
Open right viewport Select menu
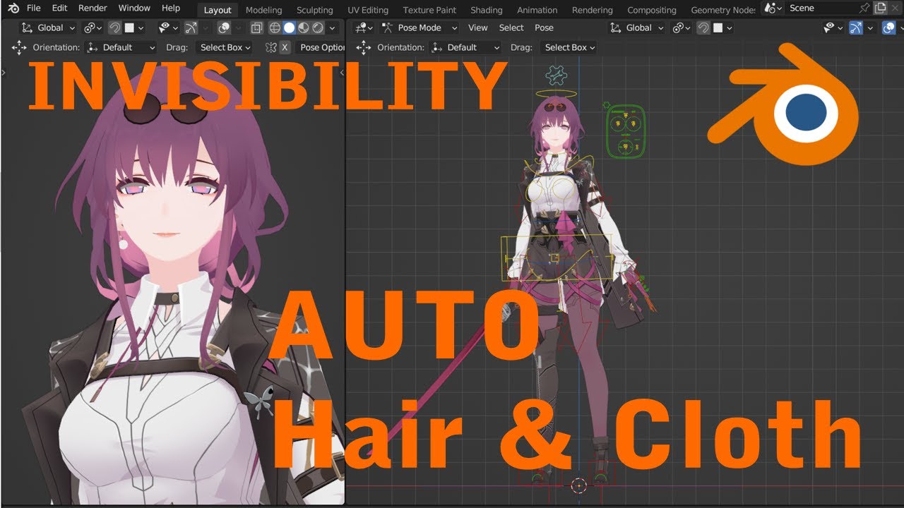(x=511, y=28)
